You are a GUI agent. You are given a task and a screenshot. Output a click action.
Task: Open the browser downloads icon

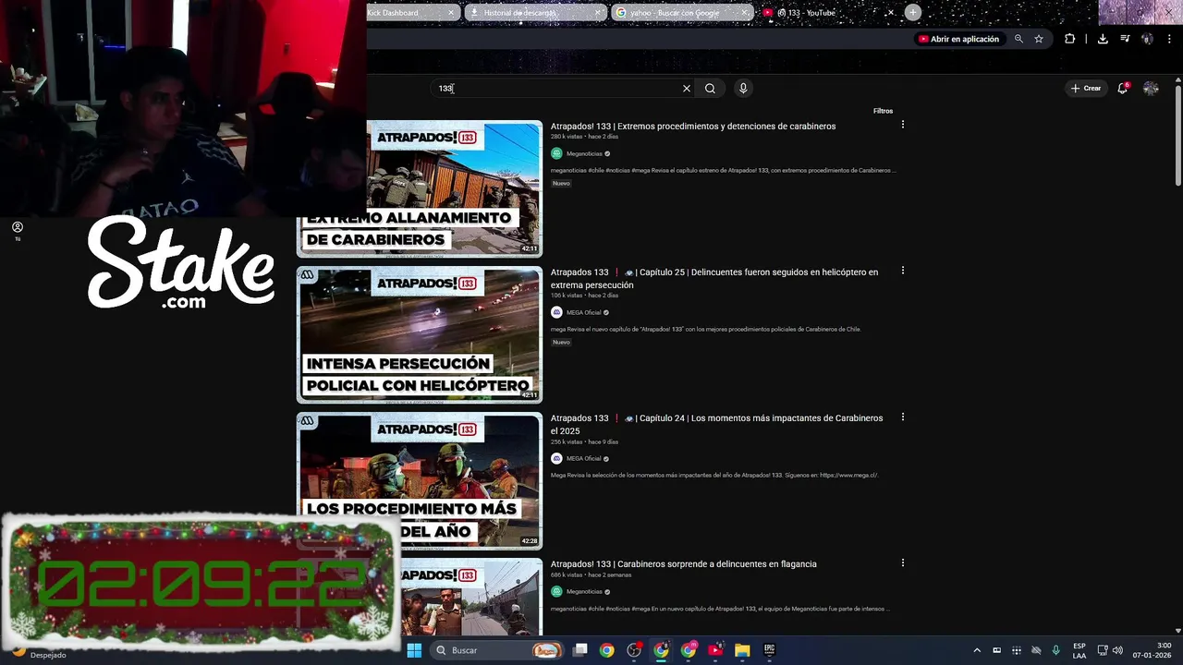[x=1103, y=39]
